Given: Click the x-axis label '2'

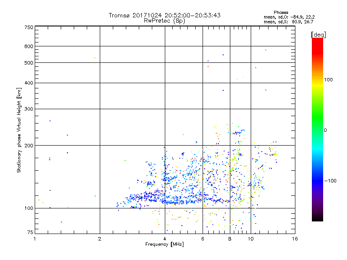Looking at the screenshot, I should (100, 239).
